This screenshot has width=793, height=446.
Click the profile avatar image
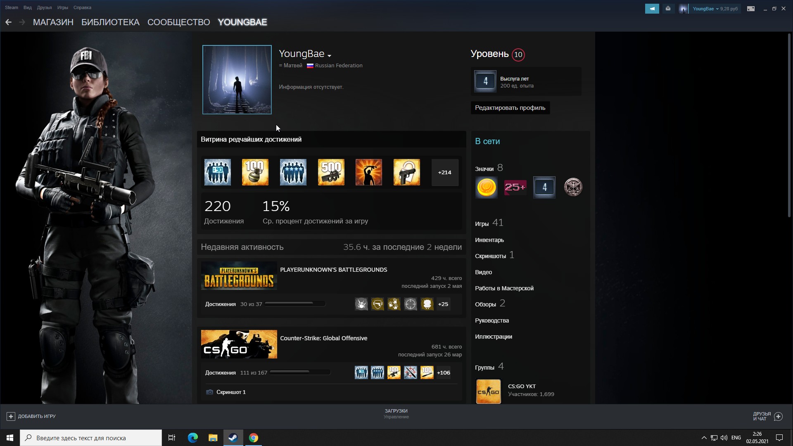coord(237,80)
